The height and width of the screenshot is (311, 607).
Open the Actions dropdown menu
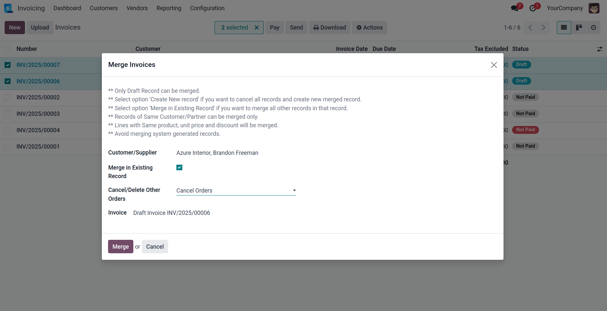[x=370, y=28]
